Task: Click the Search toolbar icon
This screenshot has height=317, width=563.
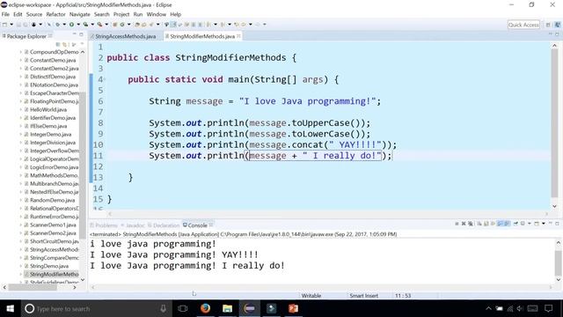Action: coord(151,25)
